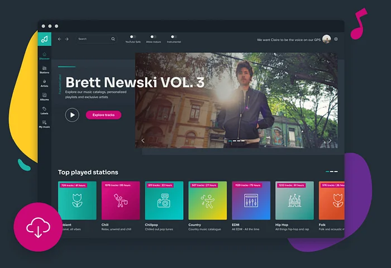Click the Top played stations pagination dots
391x268 pixels.
coord(331,171)
